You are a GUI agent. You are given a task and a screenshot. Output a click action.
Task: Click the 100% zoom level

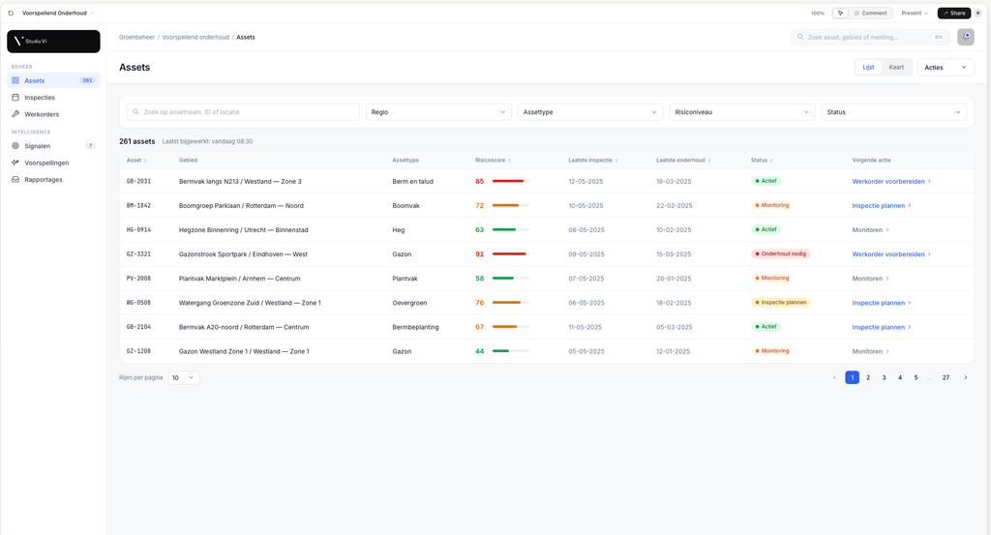click(x=817, y=13)
